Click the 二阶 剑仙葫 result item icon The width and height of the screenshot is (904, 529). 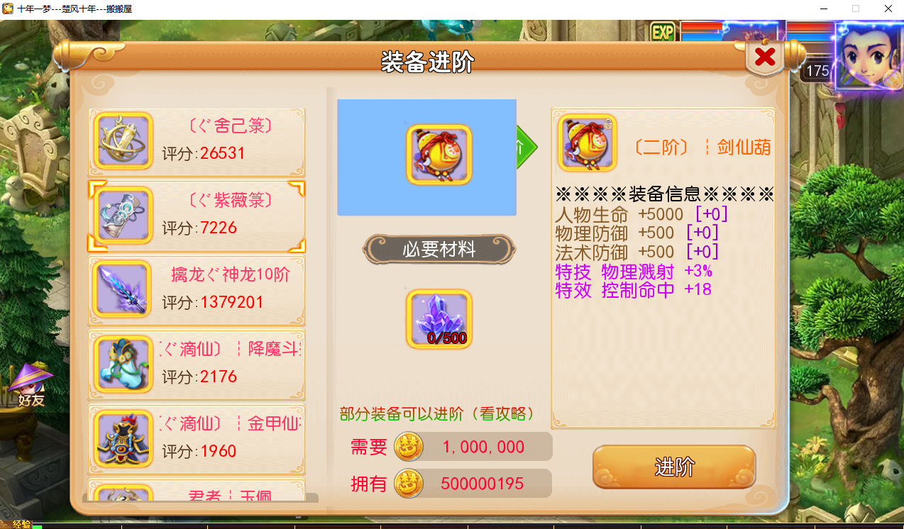coord(588,144)
